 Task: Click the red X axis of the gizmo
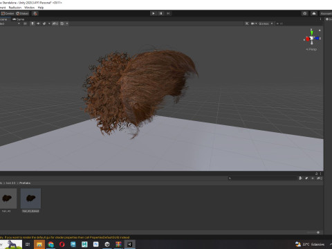(307, 39)
